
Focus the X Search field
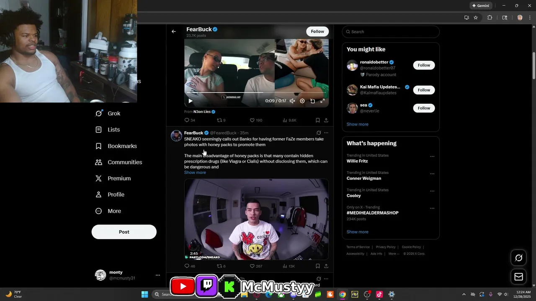tap(391, 32)
